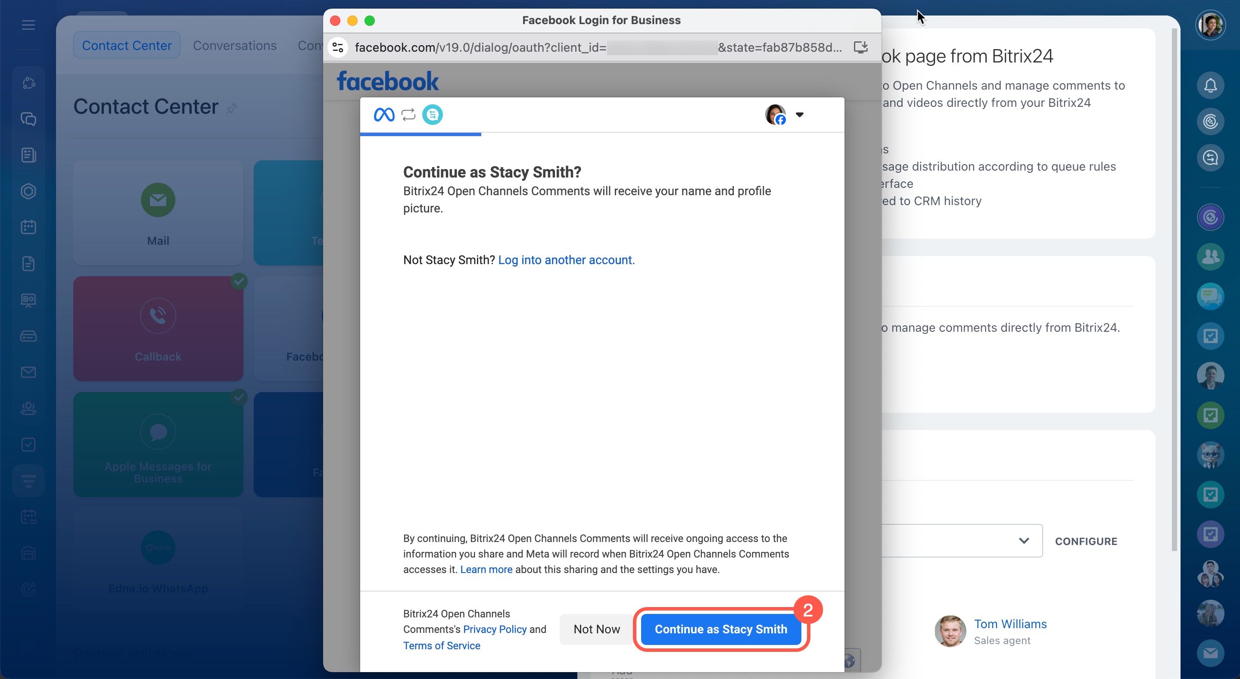Click the site settings icon in address bar
Screen dimensions: 1240x679
point(338,47)
